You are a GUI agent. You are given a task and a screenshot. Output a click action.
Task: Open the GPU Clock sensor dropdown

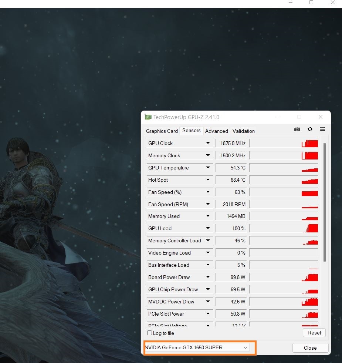pyautogui.click(x=208, y=143)
